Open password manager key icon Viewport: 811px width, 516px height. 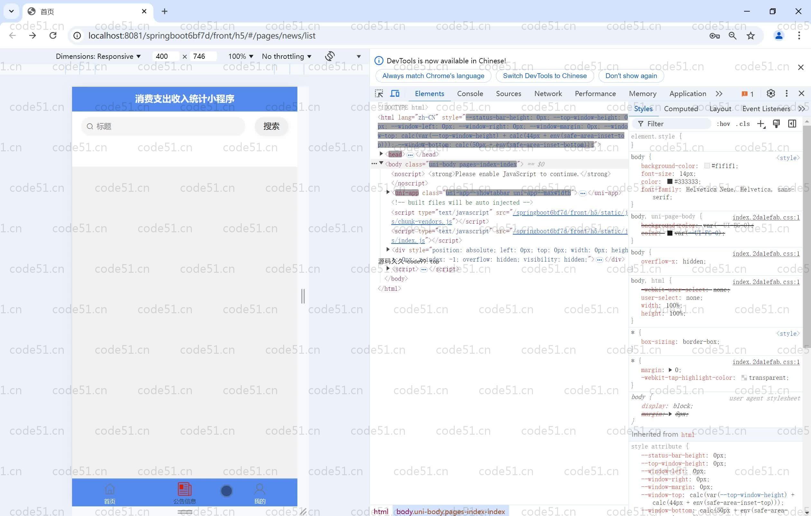(x=714, y=36)
